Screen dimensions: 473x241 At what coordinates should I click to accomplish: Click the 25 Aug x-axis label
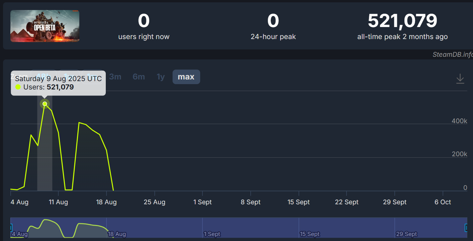click(154, 202)
